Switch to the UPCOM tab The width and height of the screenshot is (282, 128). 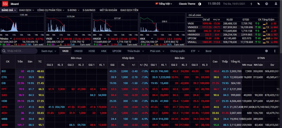point(117,51)
